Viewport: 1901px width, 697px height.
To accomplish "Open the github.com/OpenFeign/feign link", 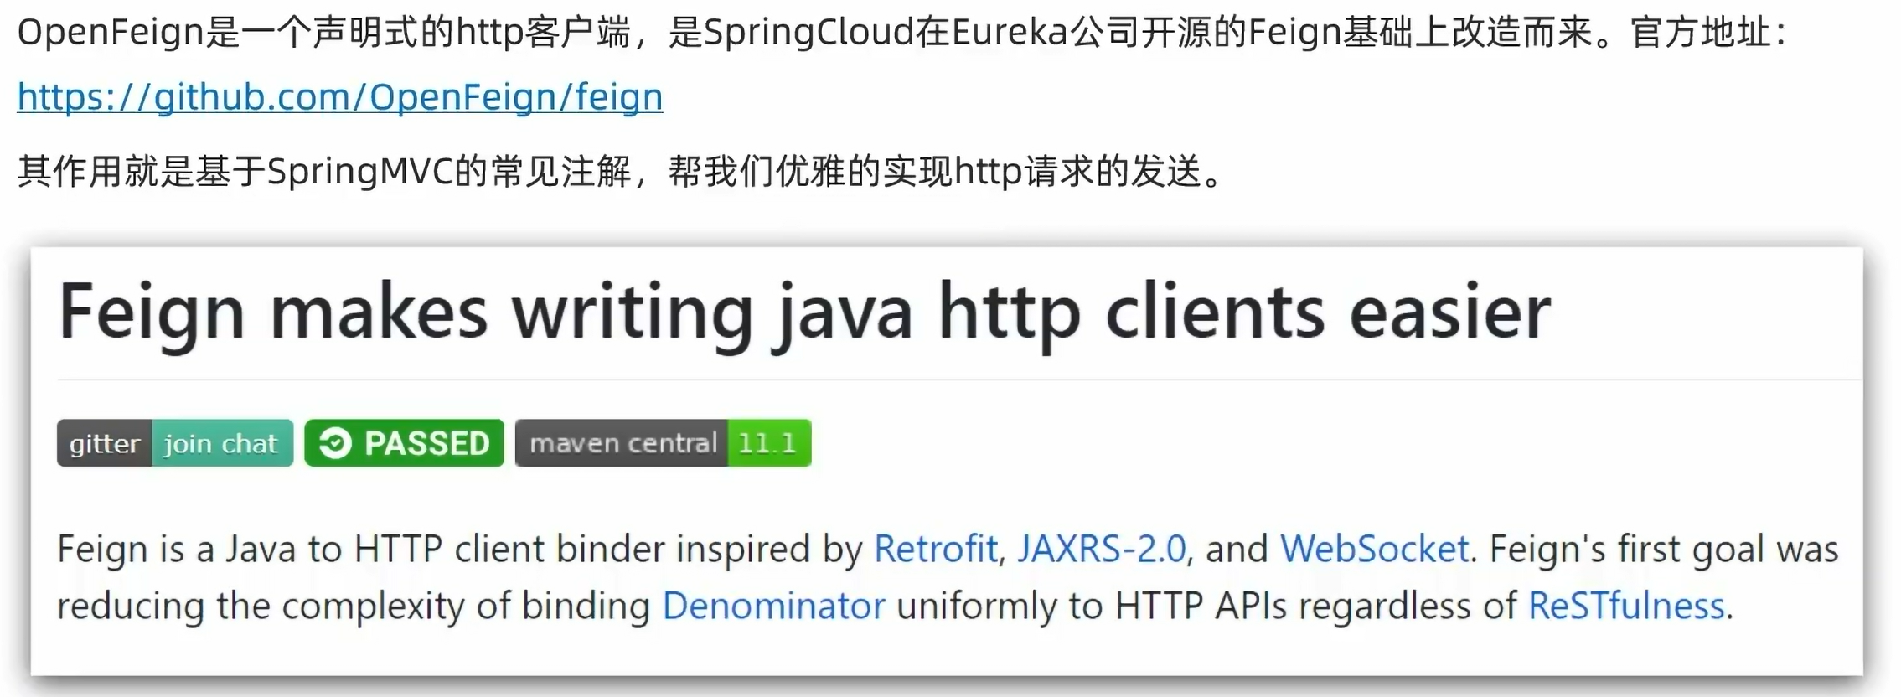I will [340, 97].
